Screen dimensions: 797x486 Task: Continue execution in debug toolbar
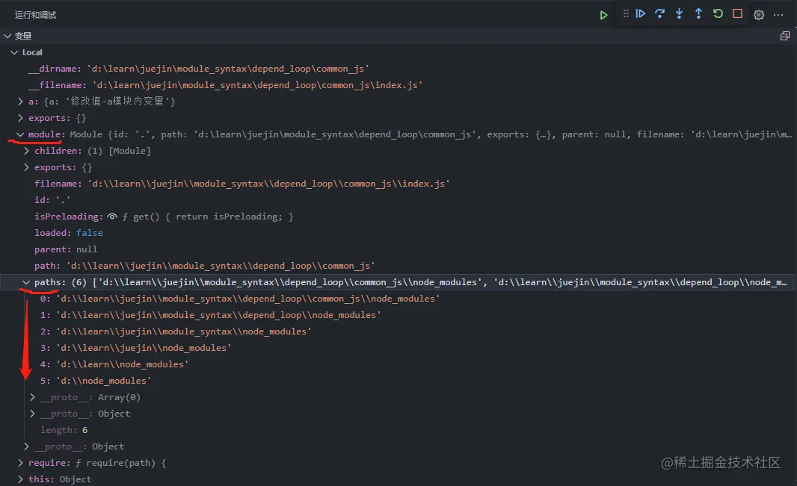click(641, 13)
